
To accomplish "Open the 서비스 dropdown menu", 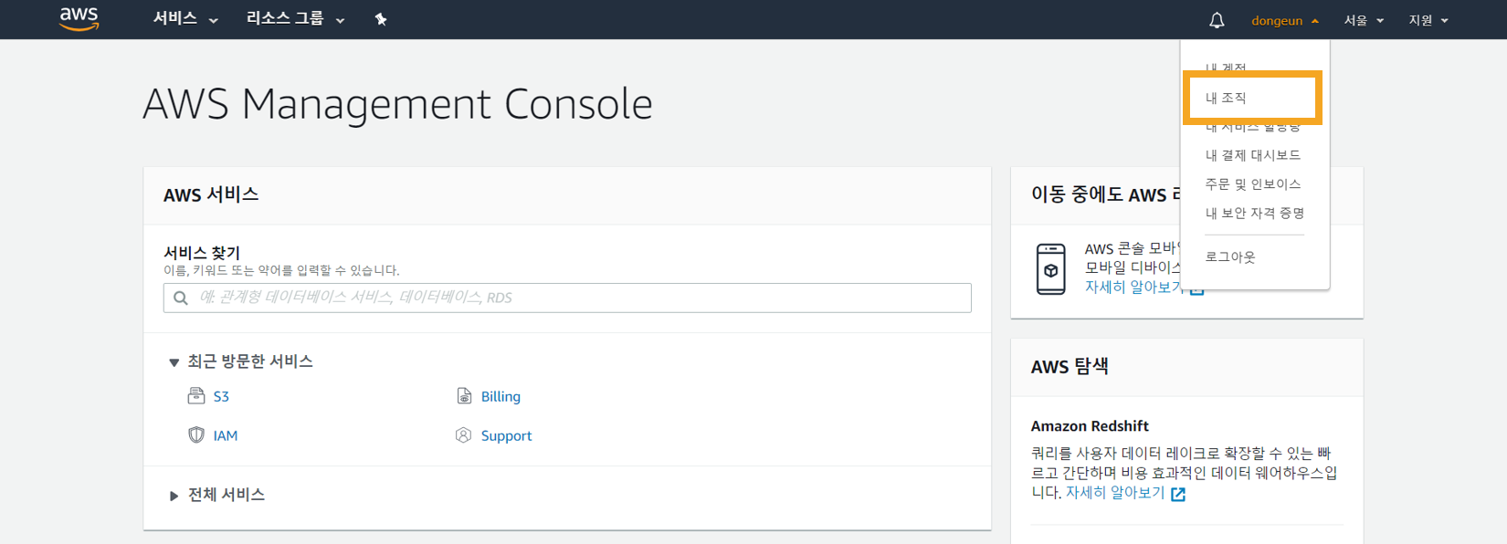I will tap(185, 19).
